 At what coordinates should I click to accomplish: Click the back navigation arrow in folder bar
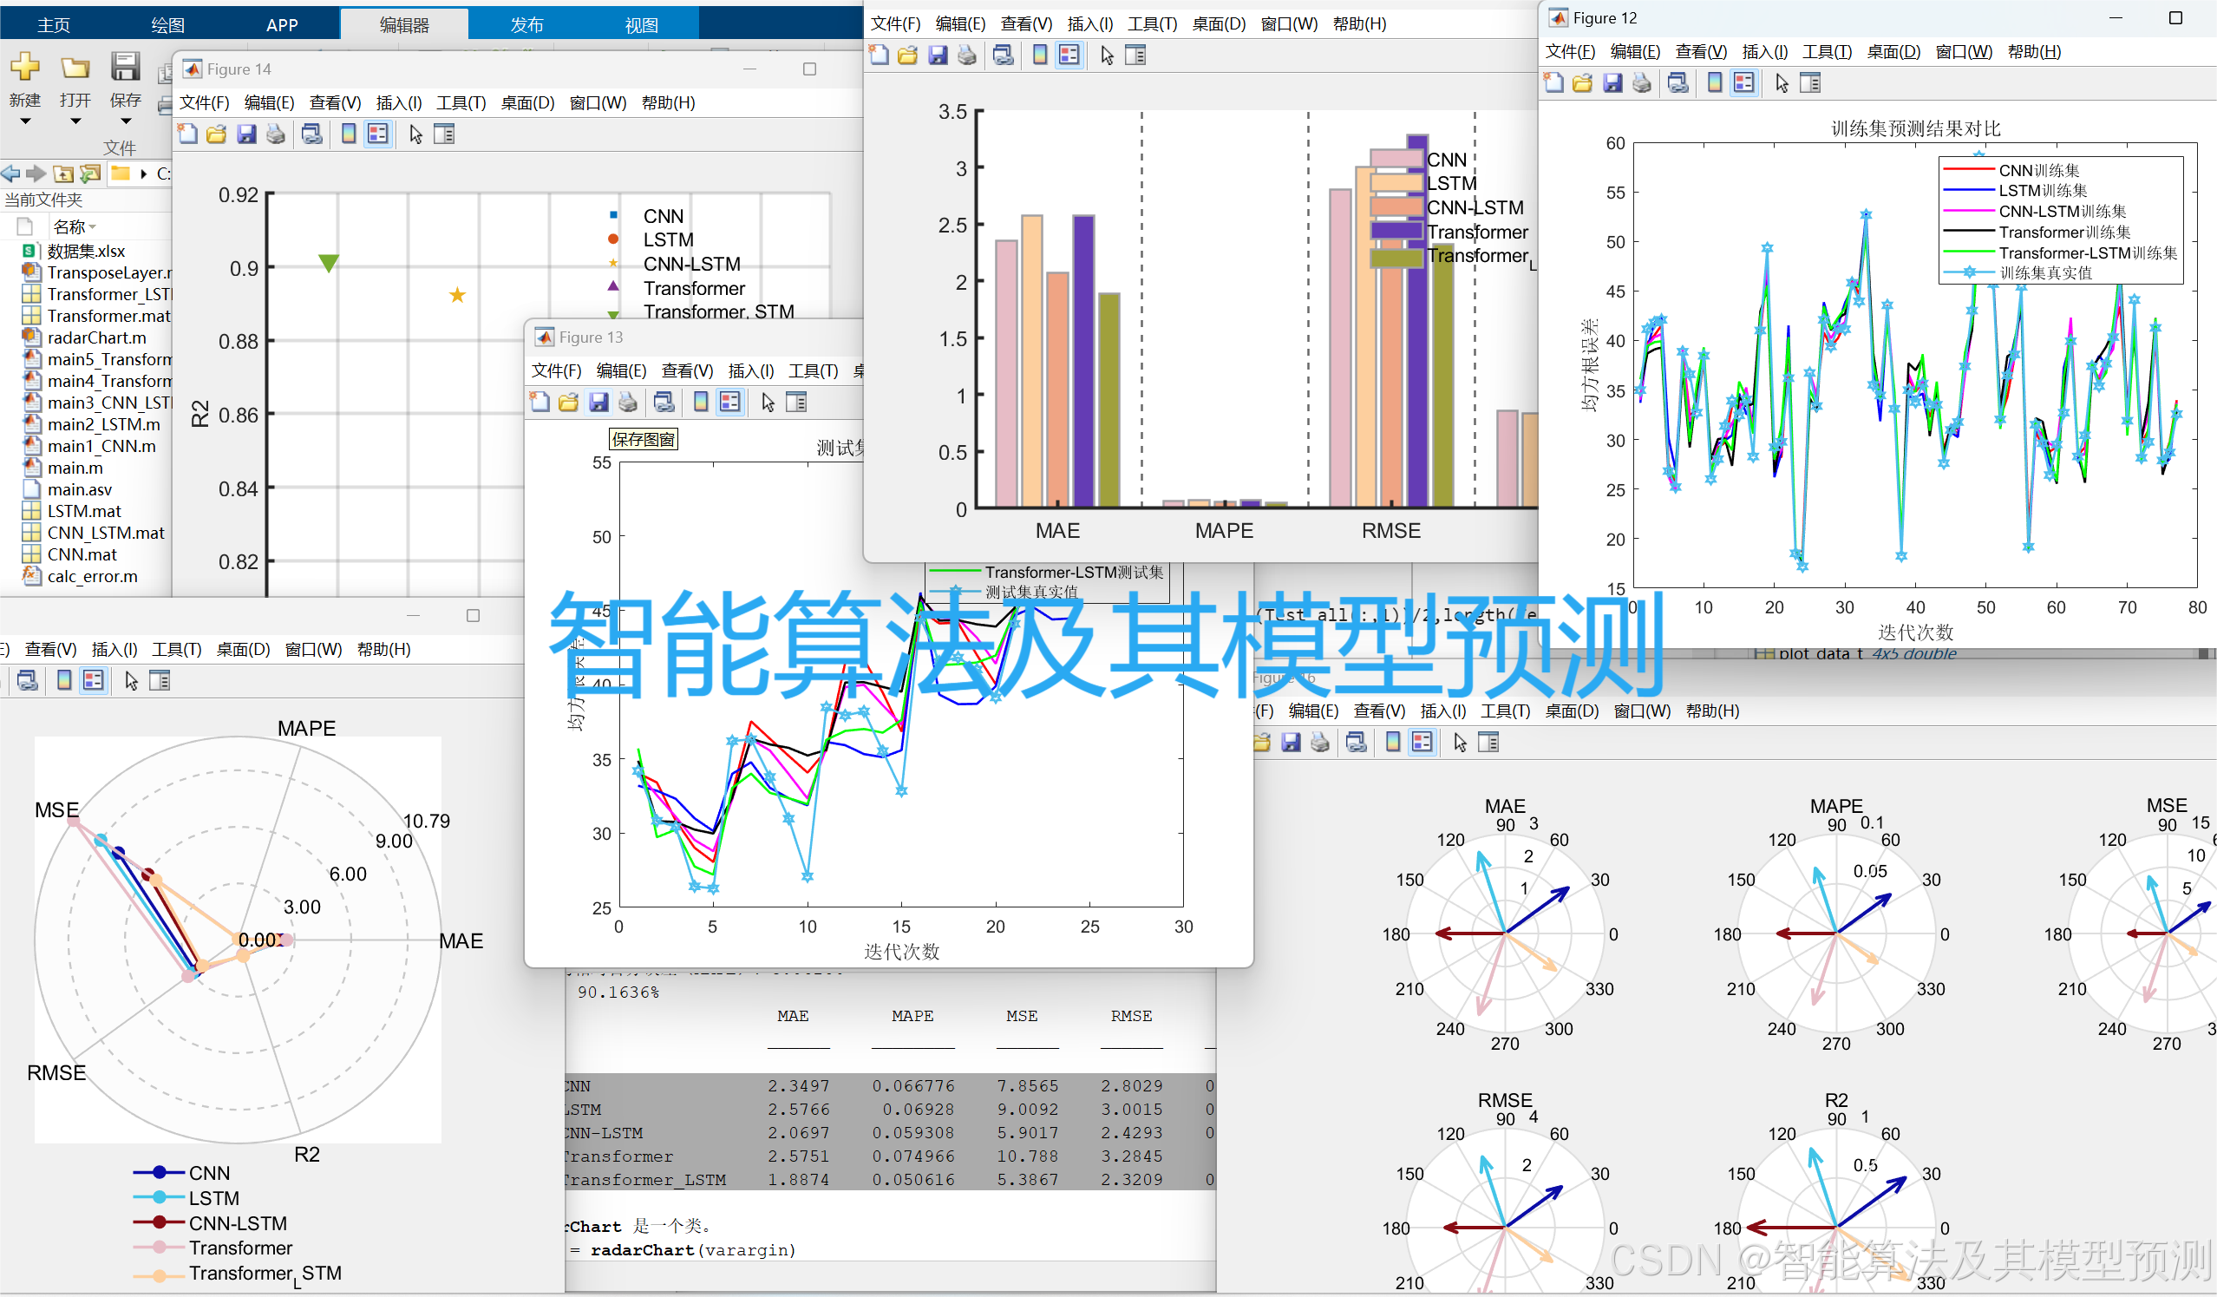click(x=10, y=174)
